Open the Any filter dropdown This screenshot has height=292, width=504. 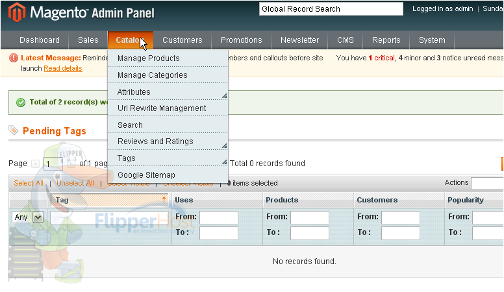[x=27, y=217]
